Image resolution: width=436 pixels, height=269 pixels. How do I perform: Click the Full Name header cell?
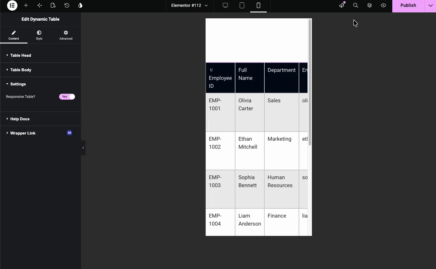pyautogui.click(x=250, y=78)
